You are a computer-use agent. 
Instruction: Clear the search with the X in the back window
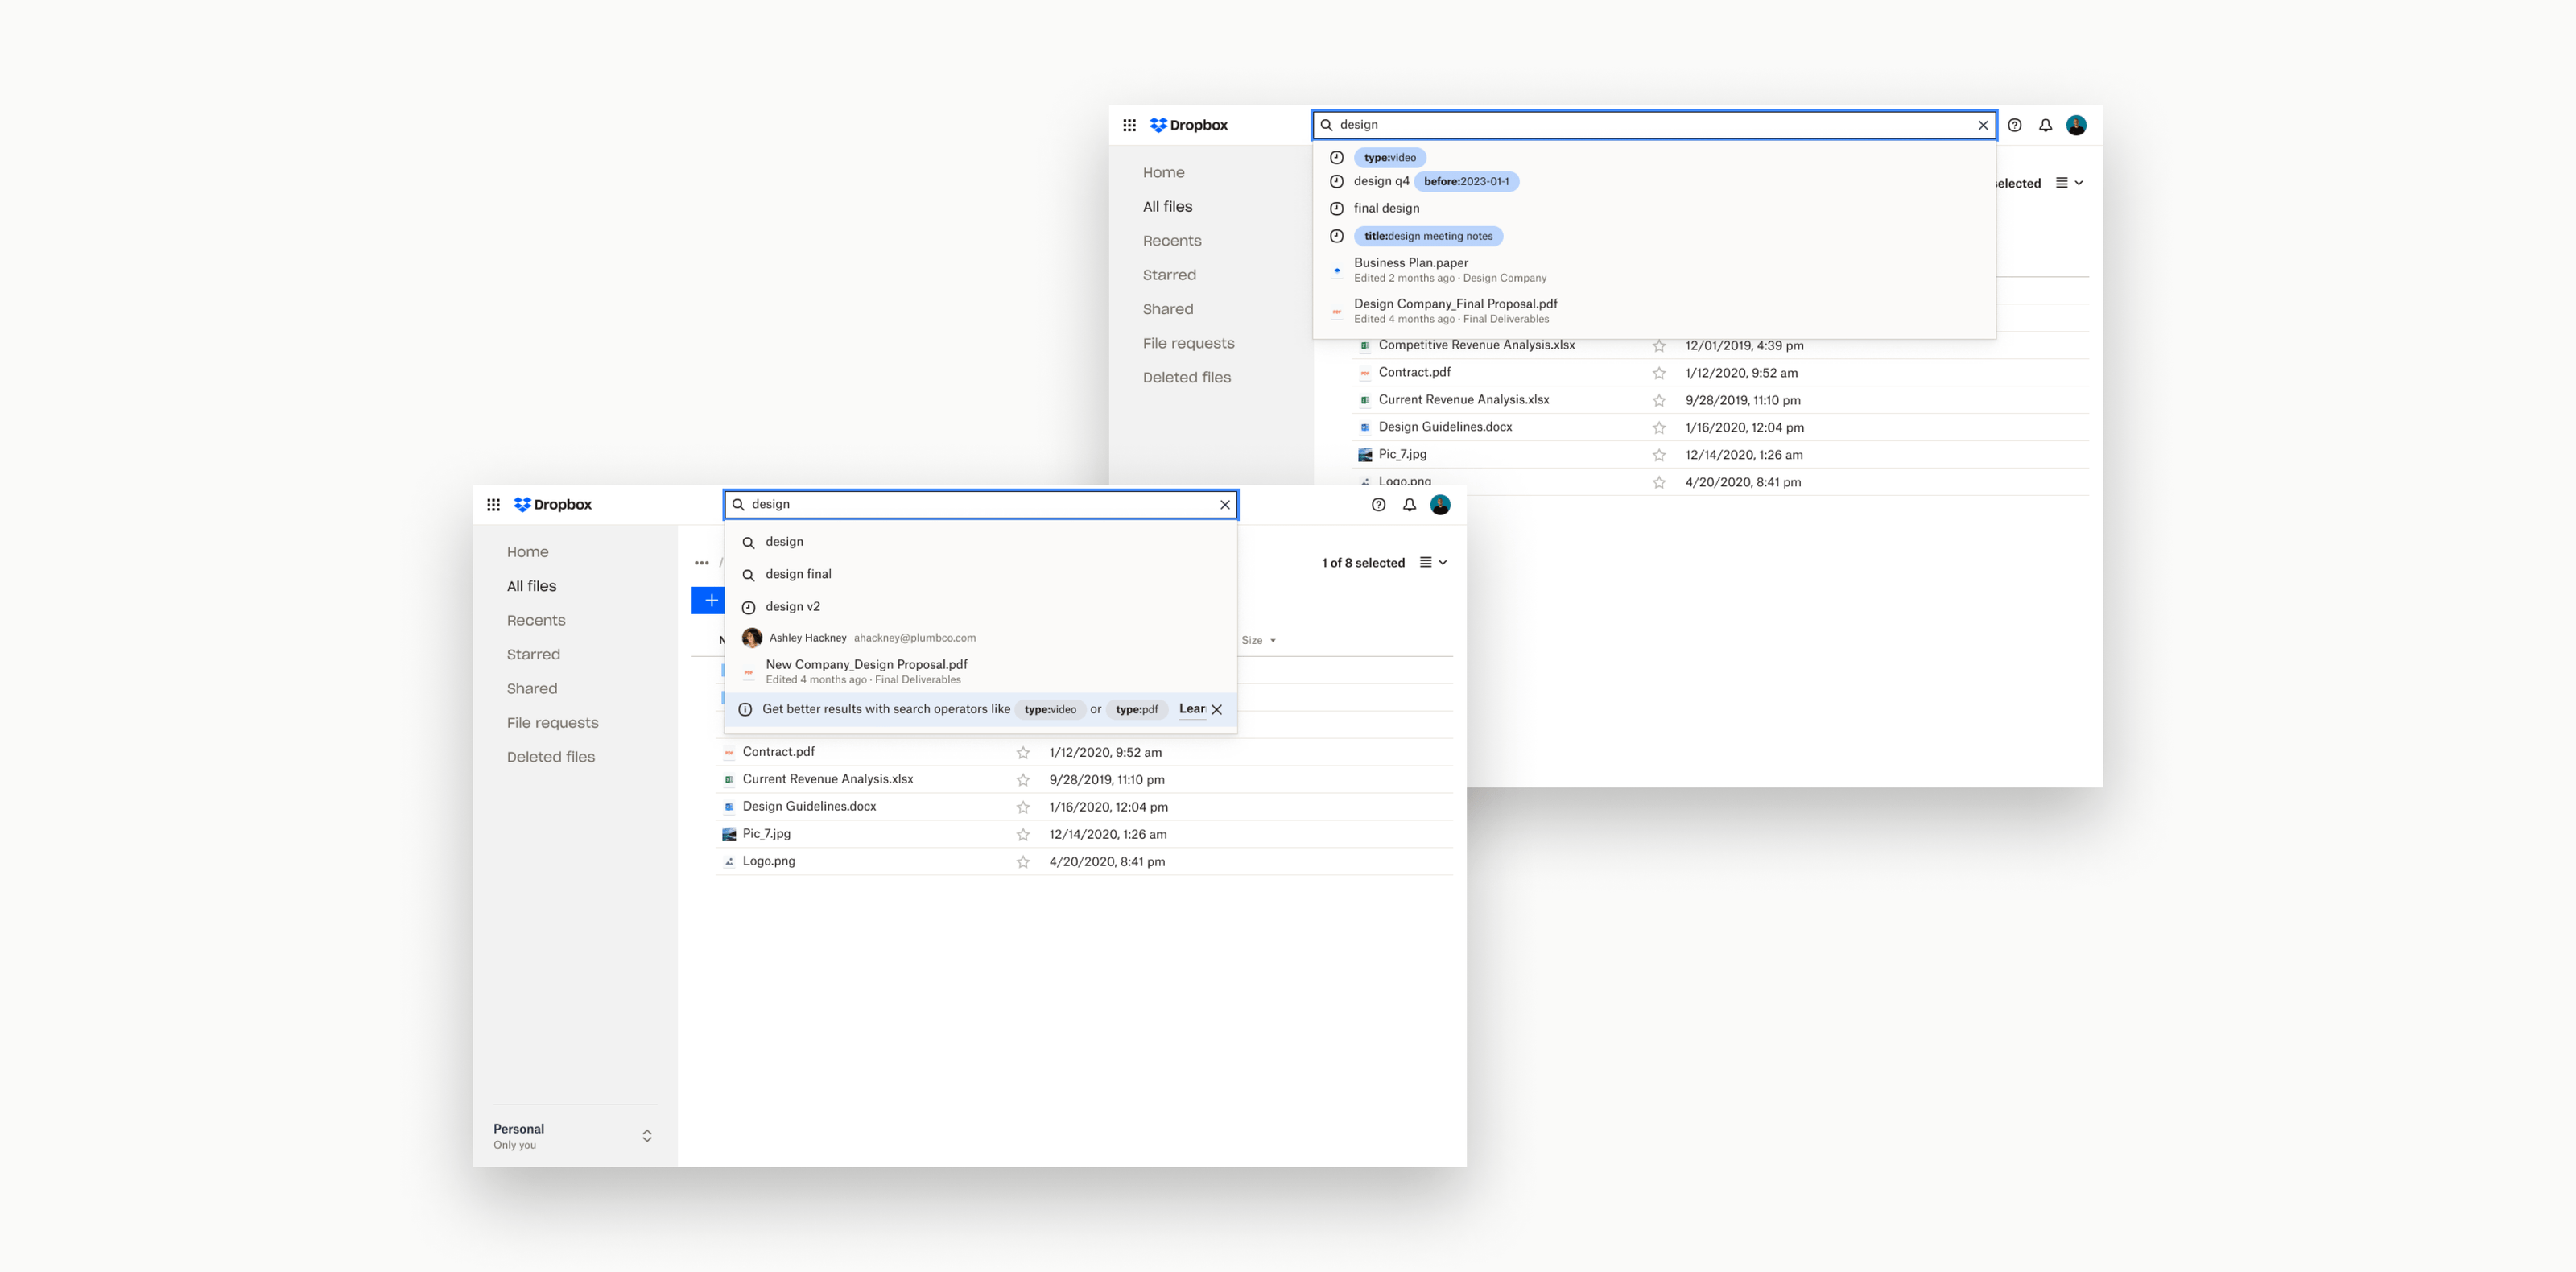click(x=1983, y=125)
